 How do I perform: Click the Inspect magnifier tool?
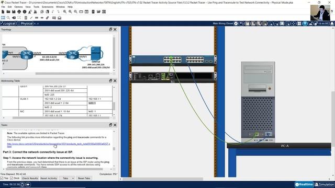(8, 18)
